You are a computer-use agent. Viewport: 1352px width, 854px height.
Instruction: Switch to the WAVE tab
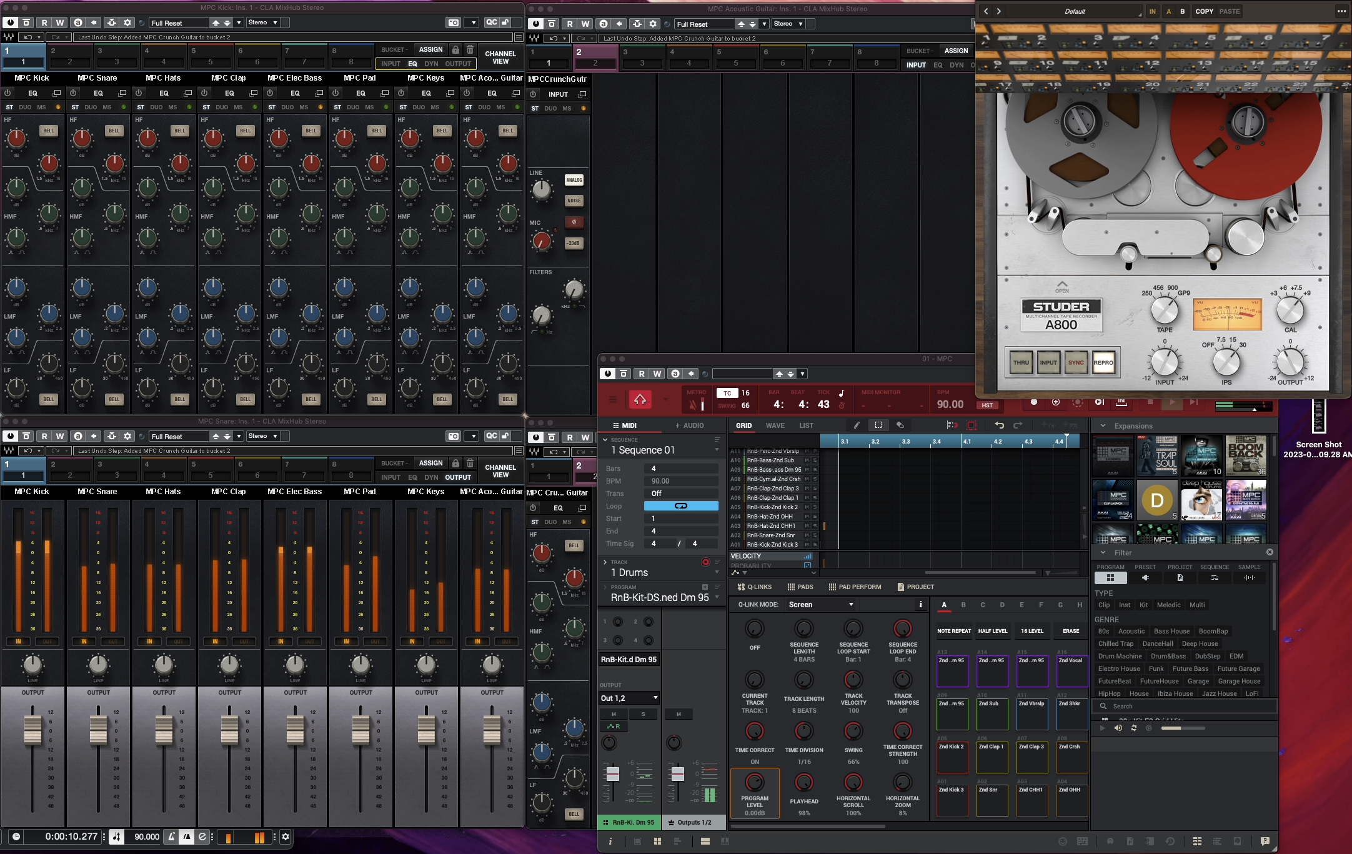point(775,425)
